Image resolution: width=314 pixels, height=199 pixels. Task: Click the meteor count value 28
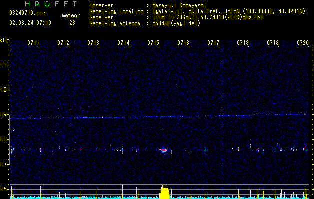click(x=72, y=23)
